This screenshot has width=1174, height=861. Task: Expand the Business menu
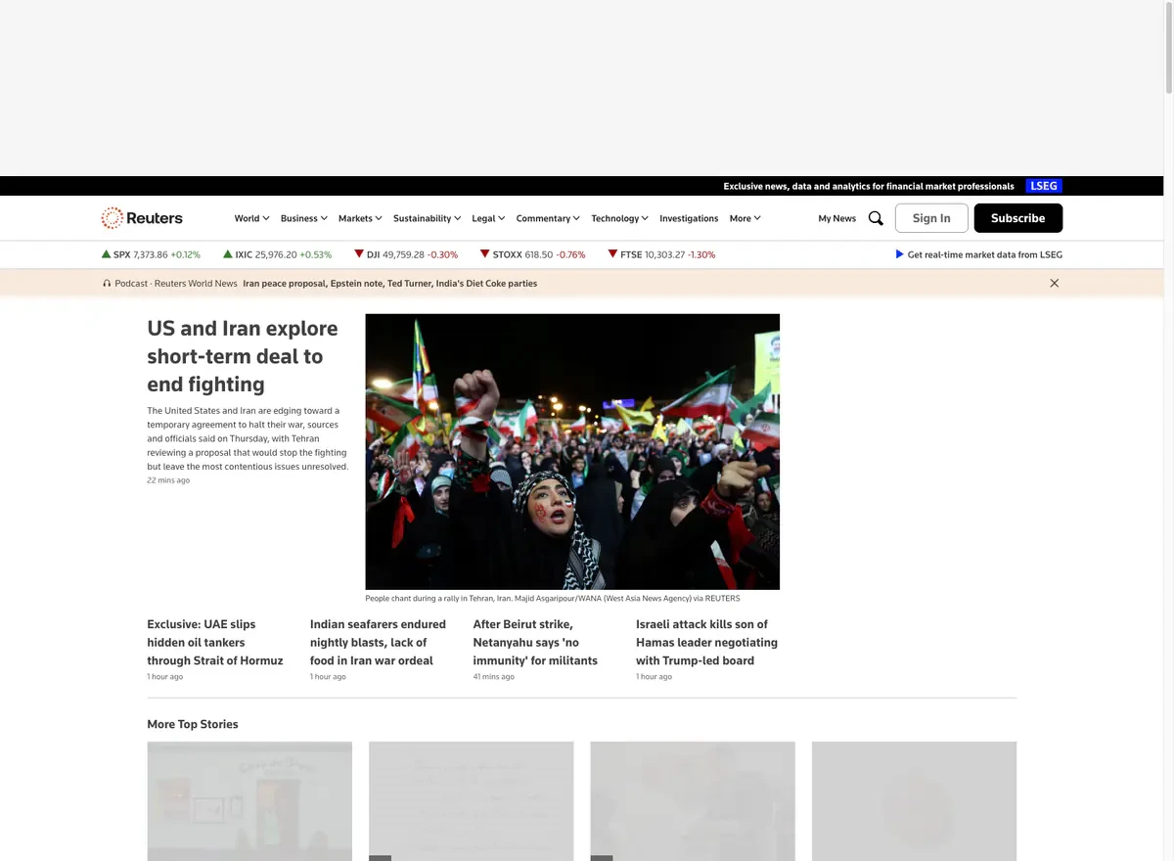(x=304, y=218)
